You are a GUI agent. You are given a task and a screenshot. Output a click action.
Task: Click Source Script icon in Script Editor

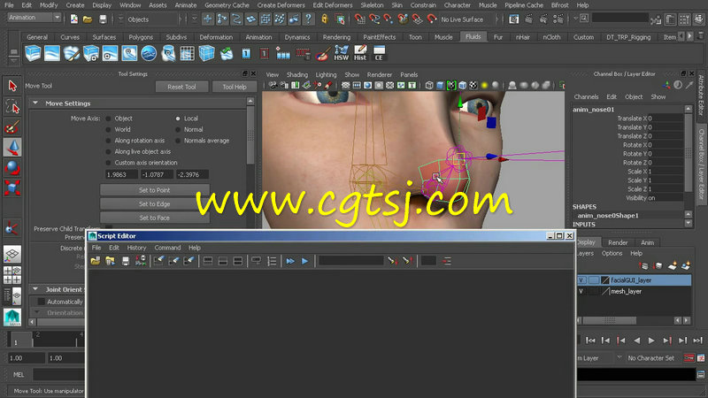(x=110, y=261)
